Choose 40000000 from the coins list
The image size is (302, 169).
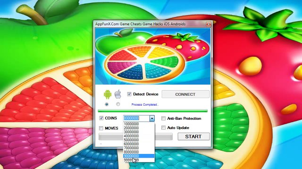(139, 136)
